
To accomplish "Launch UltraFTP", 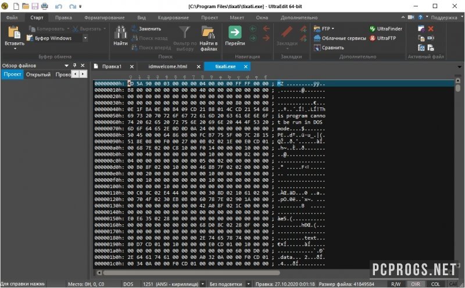I will (x=383, y=38).
